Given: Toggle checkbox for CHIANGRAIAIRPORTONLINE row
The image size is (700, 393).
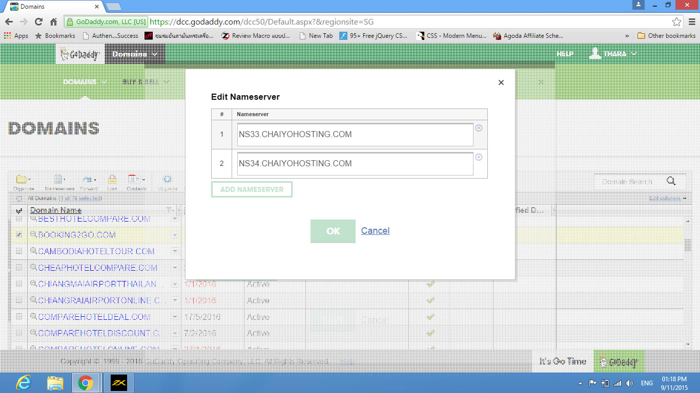Looking at the screenshot, I should pos(19,300).
